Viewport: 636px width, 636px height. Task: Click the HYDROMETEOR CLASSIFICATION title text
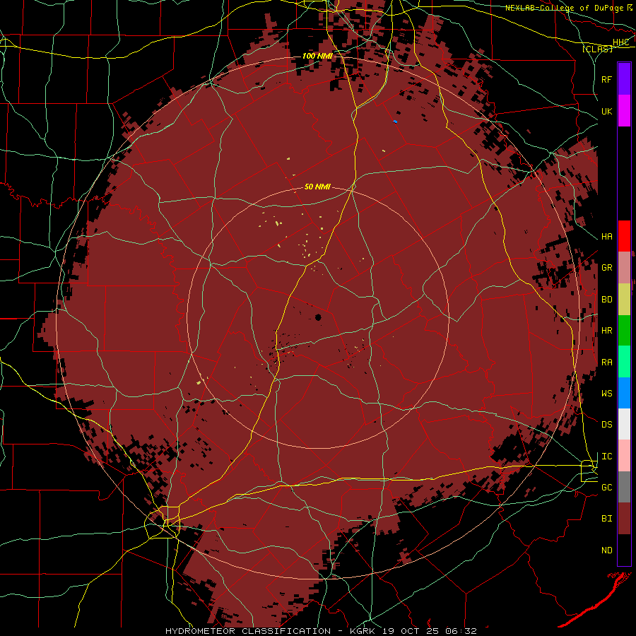click(x=248, y=631)
